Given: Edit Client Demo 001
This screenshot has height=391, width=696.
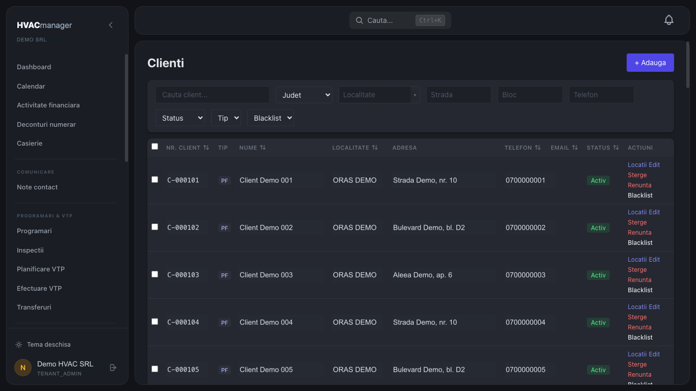Looking at the screenshot, I should point(654,165).
